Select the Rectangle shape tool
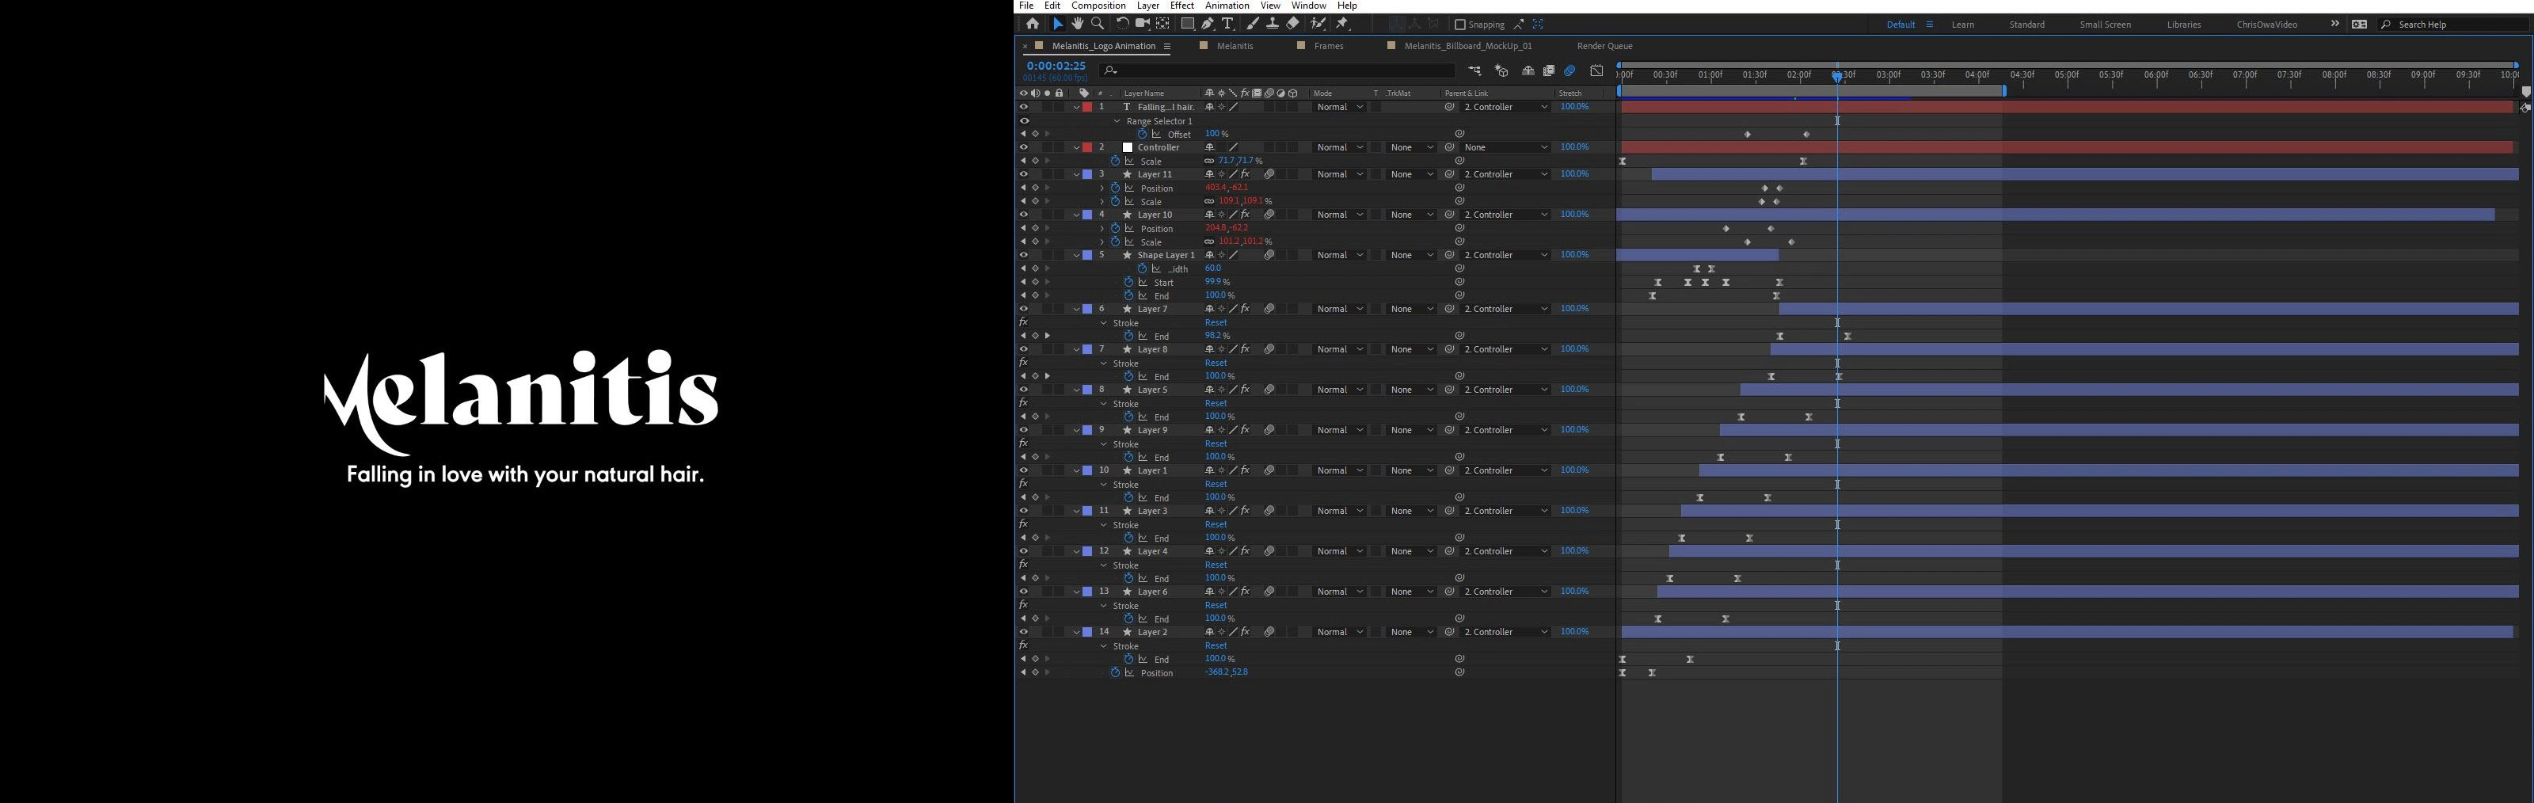The width and height of the screenshot is (2534, 803). click(x=1187, y=24)
